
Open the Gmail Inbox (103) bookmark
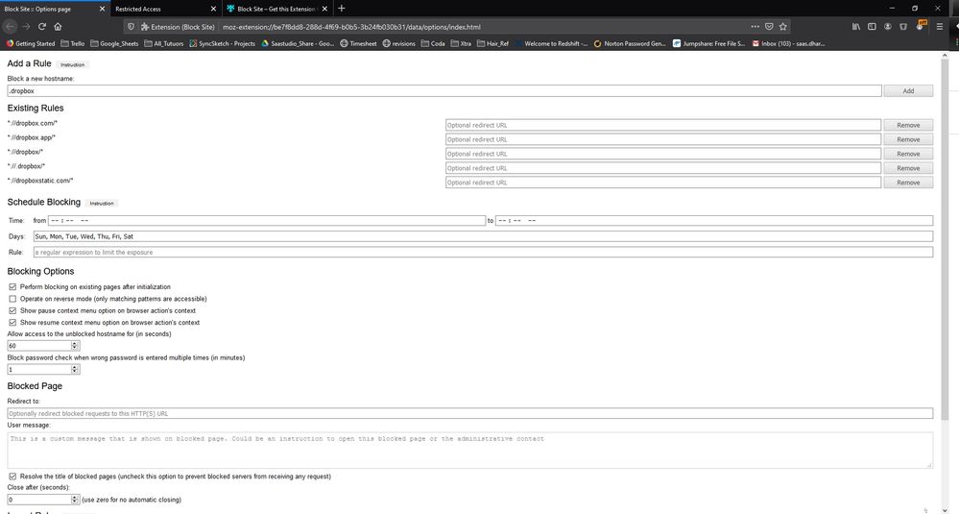[788, 43]
